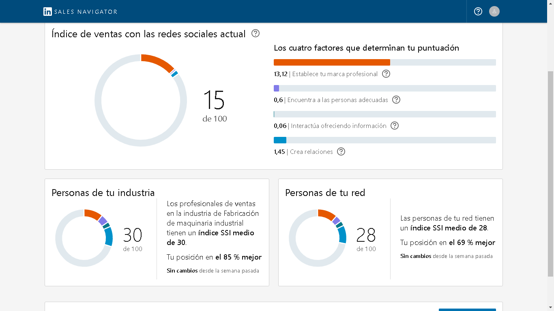The image size is (554, 311).
Task: Click help icon for Interactúa ofreciendo información
Action: click(395, 126)
